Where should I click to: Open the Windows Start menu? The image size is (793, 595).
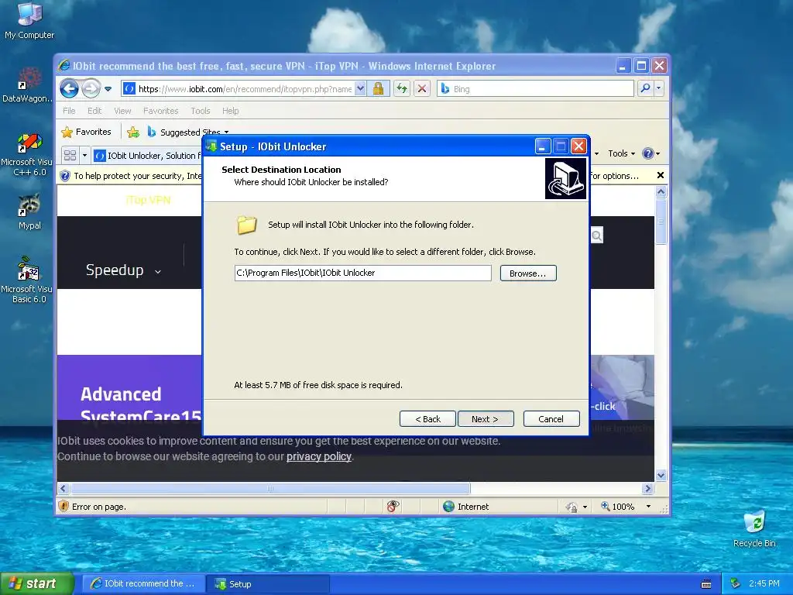pos(37,583)
